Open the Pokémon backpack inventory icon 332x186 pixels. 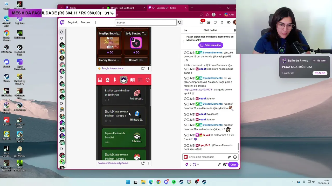(x=107, y=80)
